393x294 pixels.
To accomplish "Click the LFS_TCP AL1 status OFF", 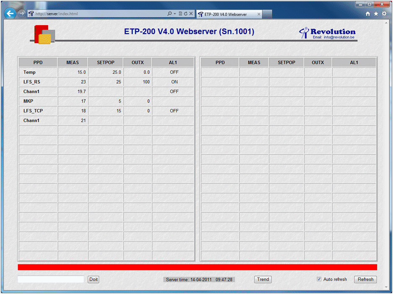I will point(174,111).
